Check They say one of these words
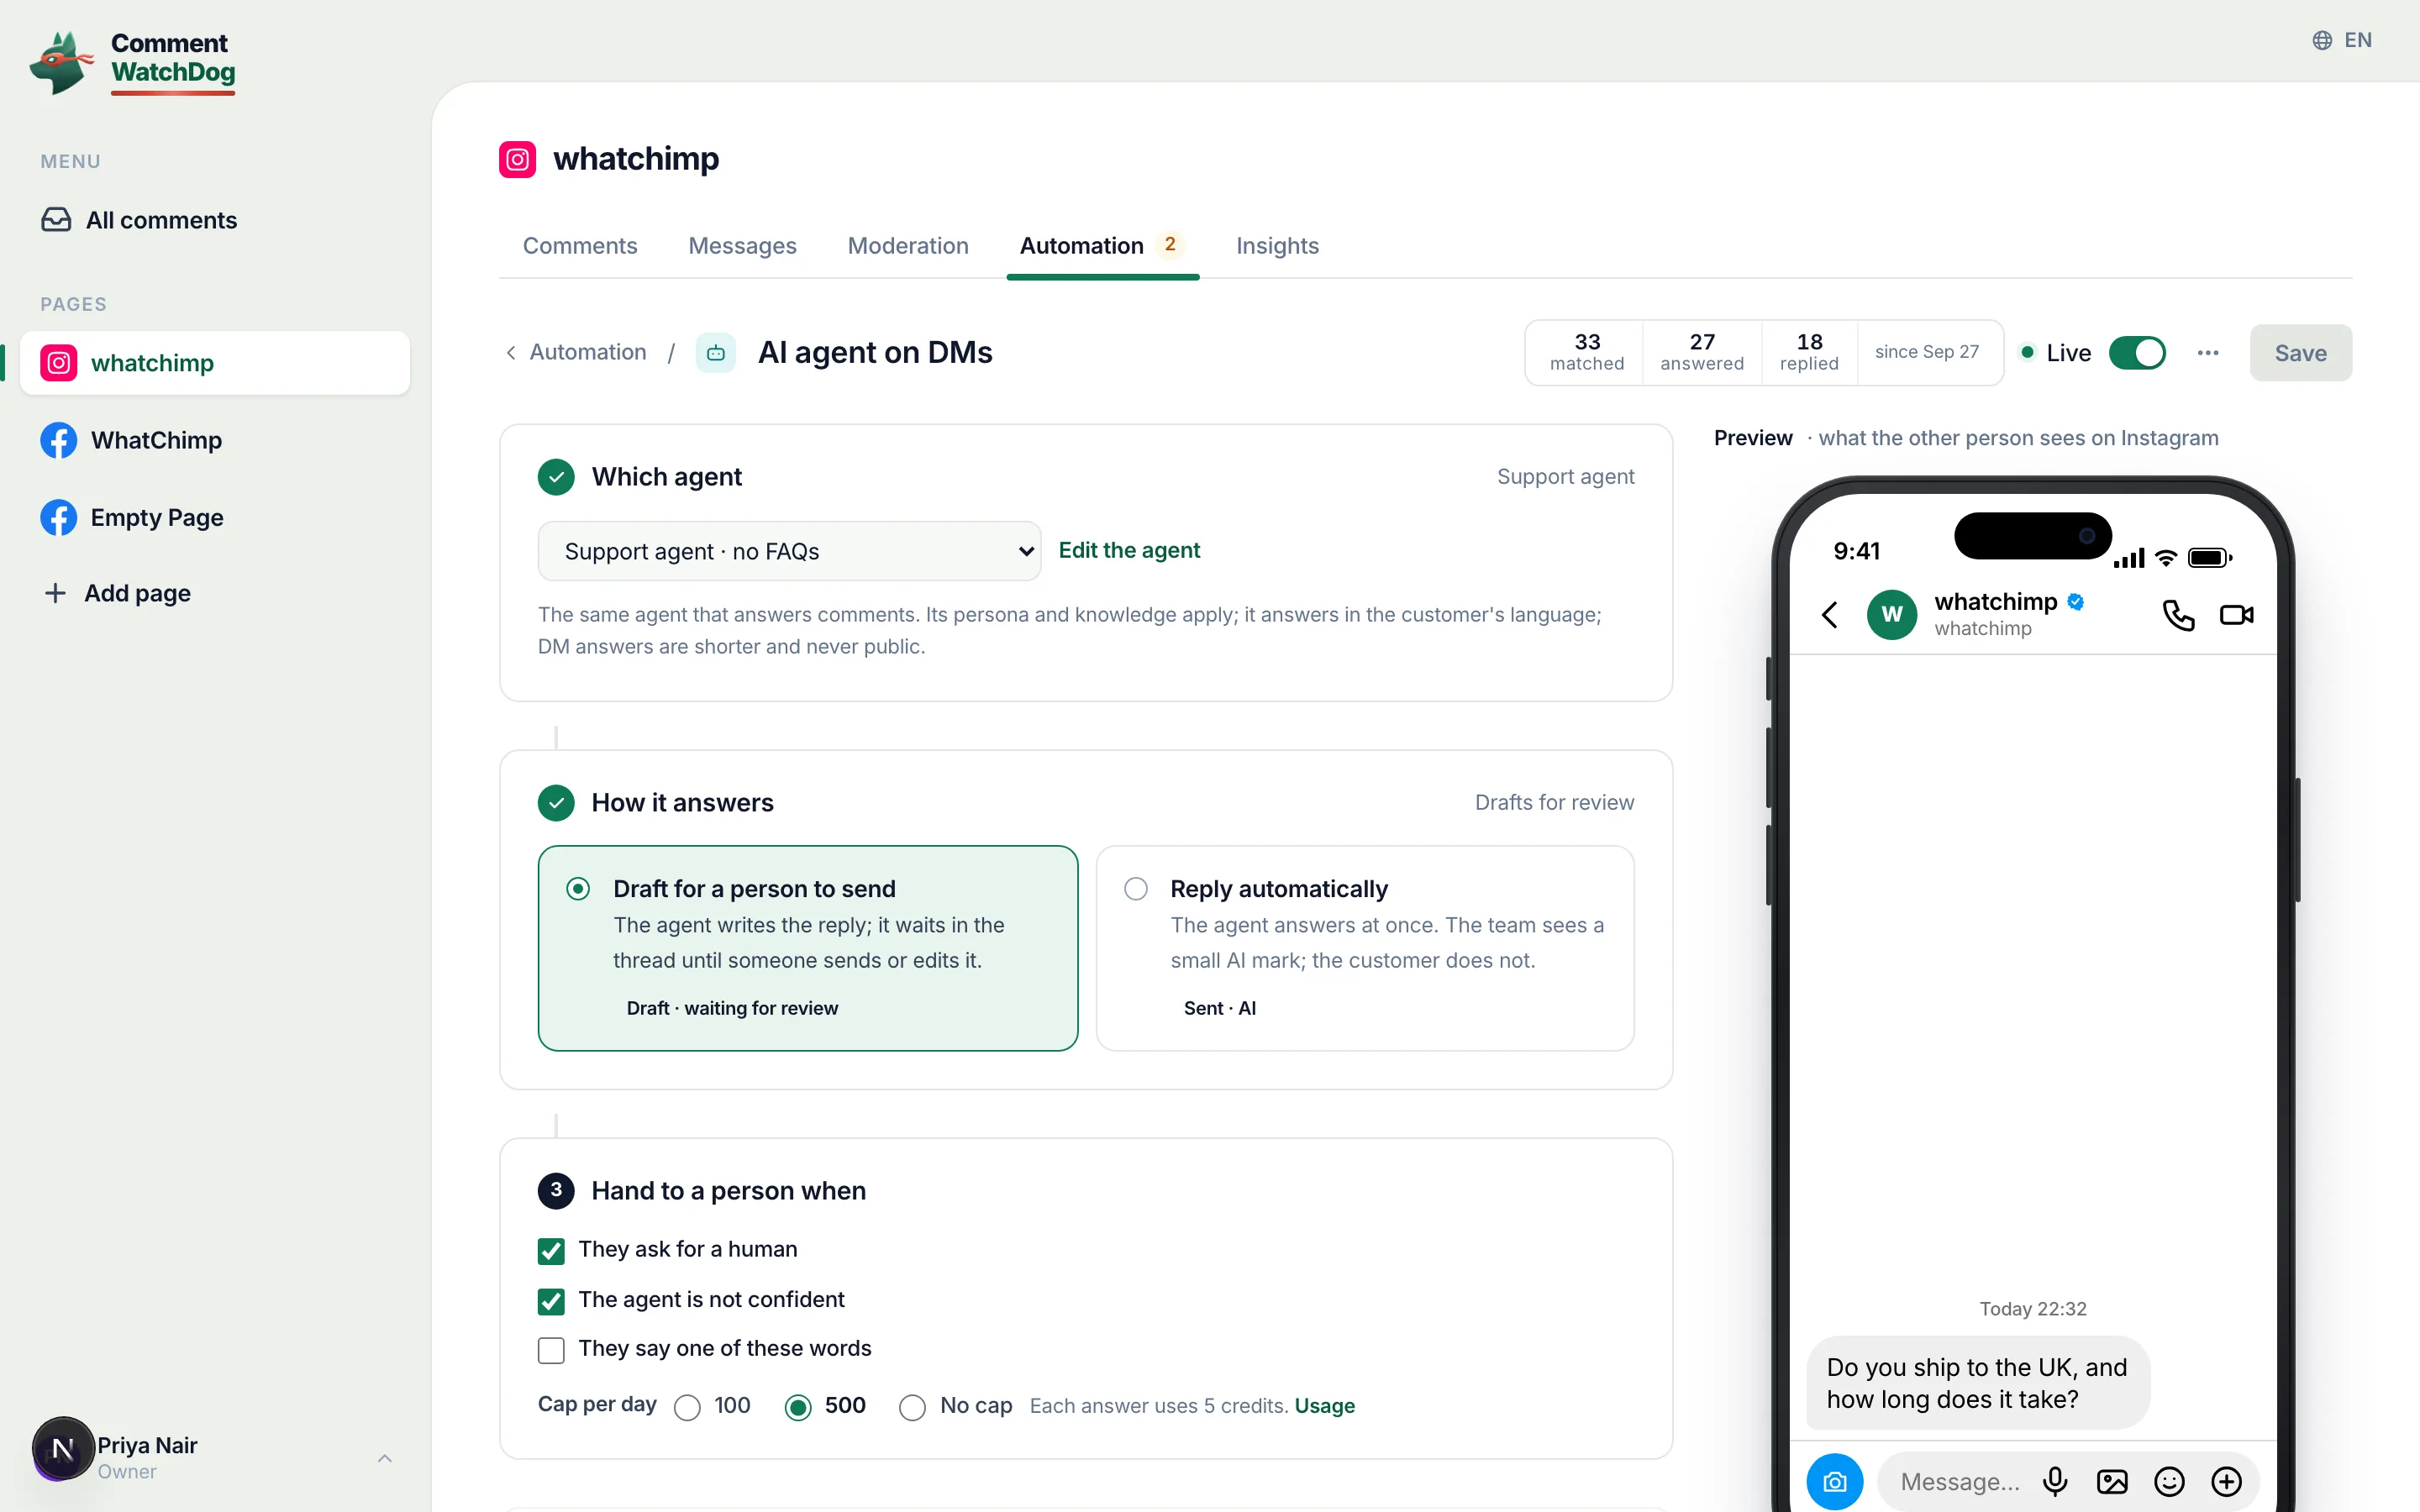The image size is (2420, 1512). click(551, 1350)
